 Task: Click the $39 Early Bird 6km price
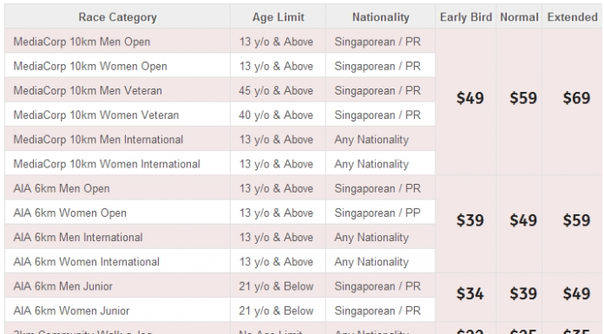tap(470, 220)
